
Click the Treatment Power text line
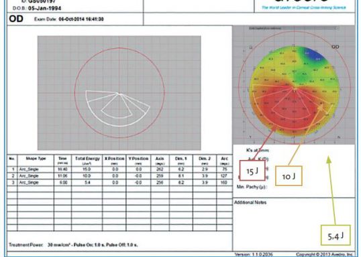pos(73,245)
